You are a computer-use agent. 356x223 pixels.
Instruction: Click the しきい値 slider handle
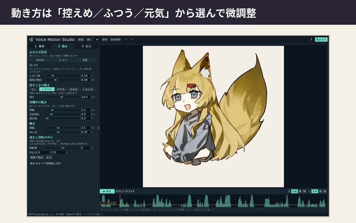click(53, 76)
